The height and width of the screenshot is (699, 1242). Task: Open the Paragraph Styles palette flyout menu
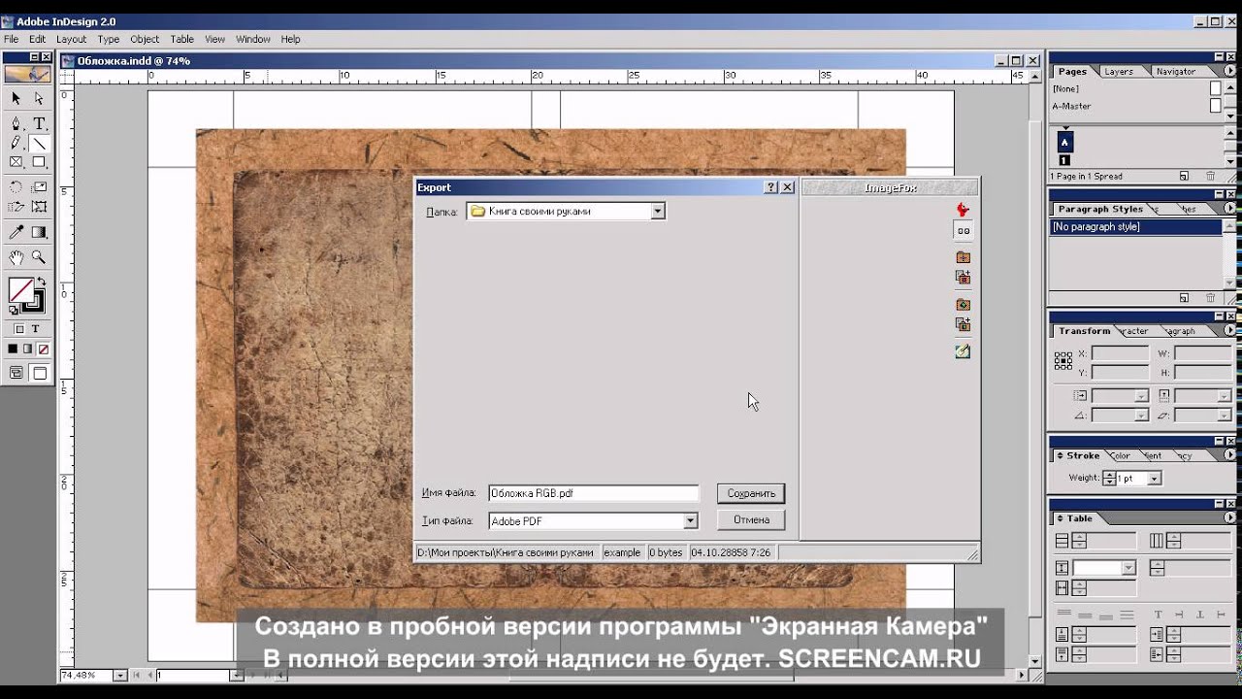[1229, 209]
